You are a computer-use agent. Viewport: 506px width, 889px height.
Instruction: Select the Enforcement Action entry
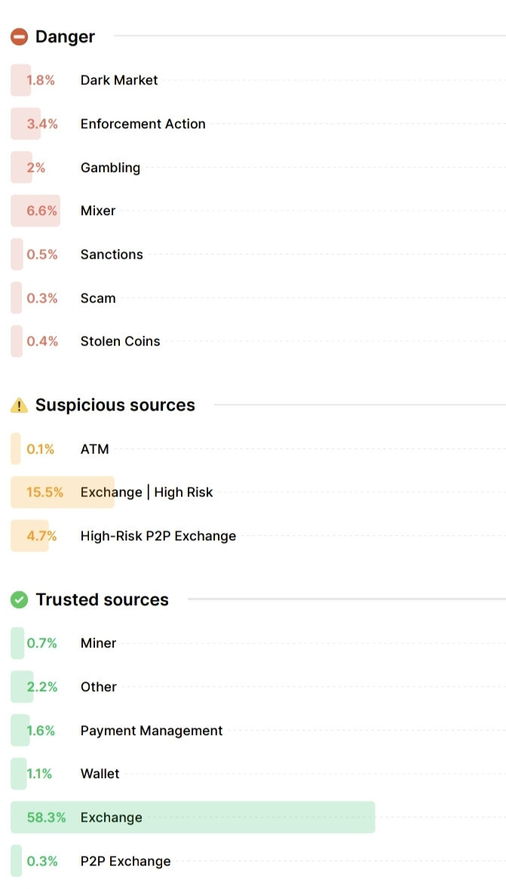pyautogui.click(x=258, y=124)
